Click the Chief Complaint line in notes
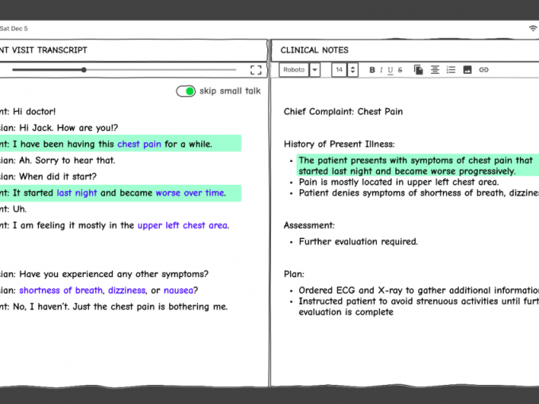The image size is (539, 404). (343, 112)
